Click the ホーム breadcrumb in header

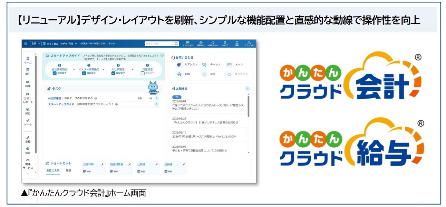111,44
